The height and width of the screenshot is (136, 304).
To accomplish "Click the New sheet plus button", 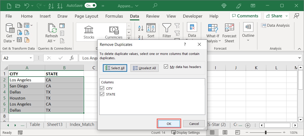I will click(248, 125).
